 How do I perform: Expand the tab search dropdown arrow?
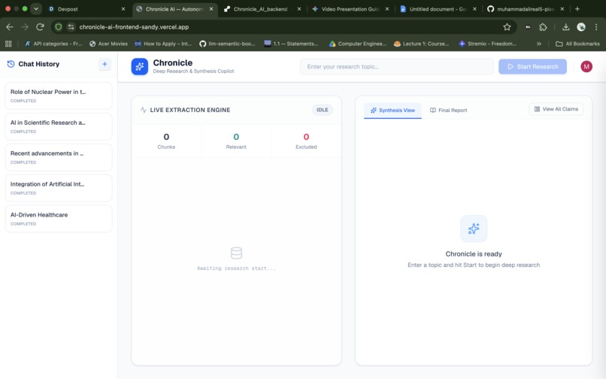[x=36, y=9]
